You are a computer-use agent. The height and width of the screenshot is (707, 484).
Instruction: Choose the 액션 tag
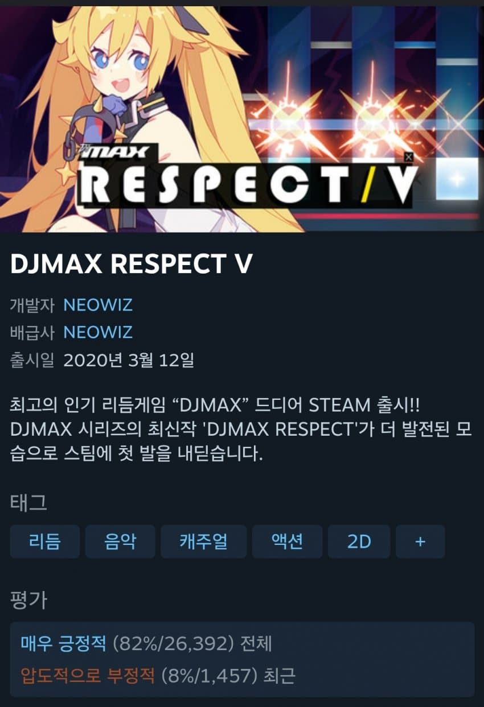(x=287, y=541)
